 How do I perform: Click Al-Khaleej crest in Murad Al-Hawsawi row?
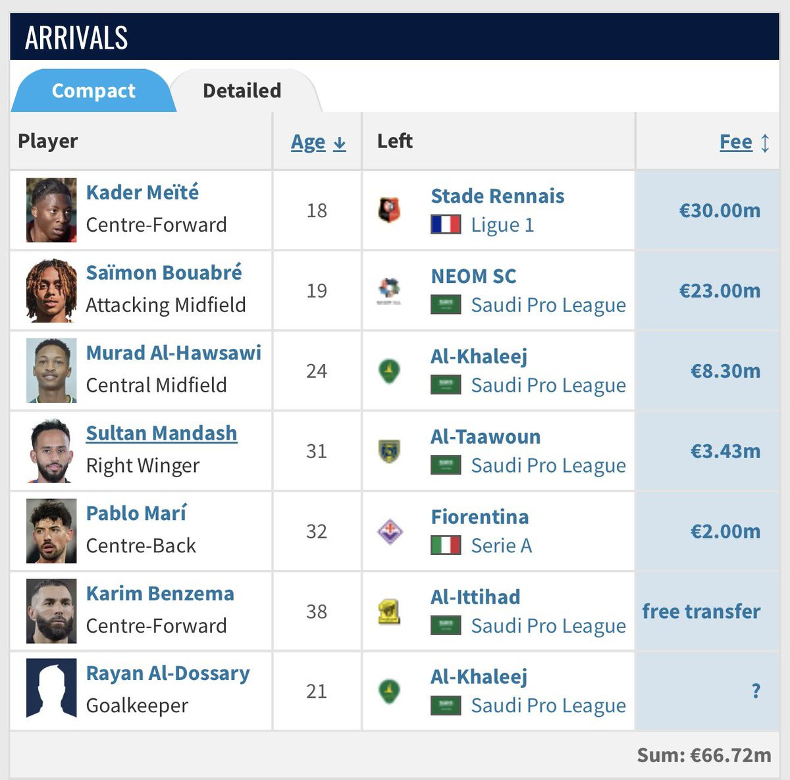point(389,371)
